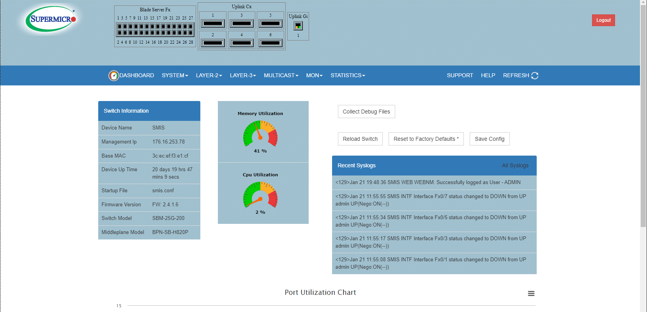Select Uplink Cx port 4

click(242, 43)
